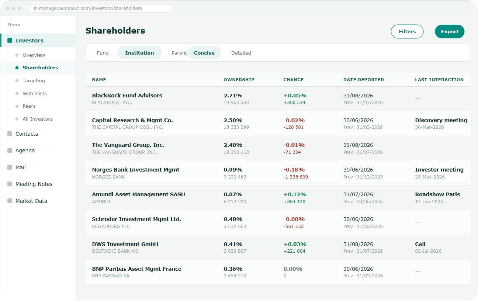Click parent name THE CAPITAL GROUP COS., INC.
The image size is (478, 301).
[x=128, y=127]
